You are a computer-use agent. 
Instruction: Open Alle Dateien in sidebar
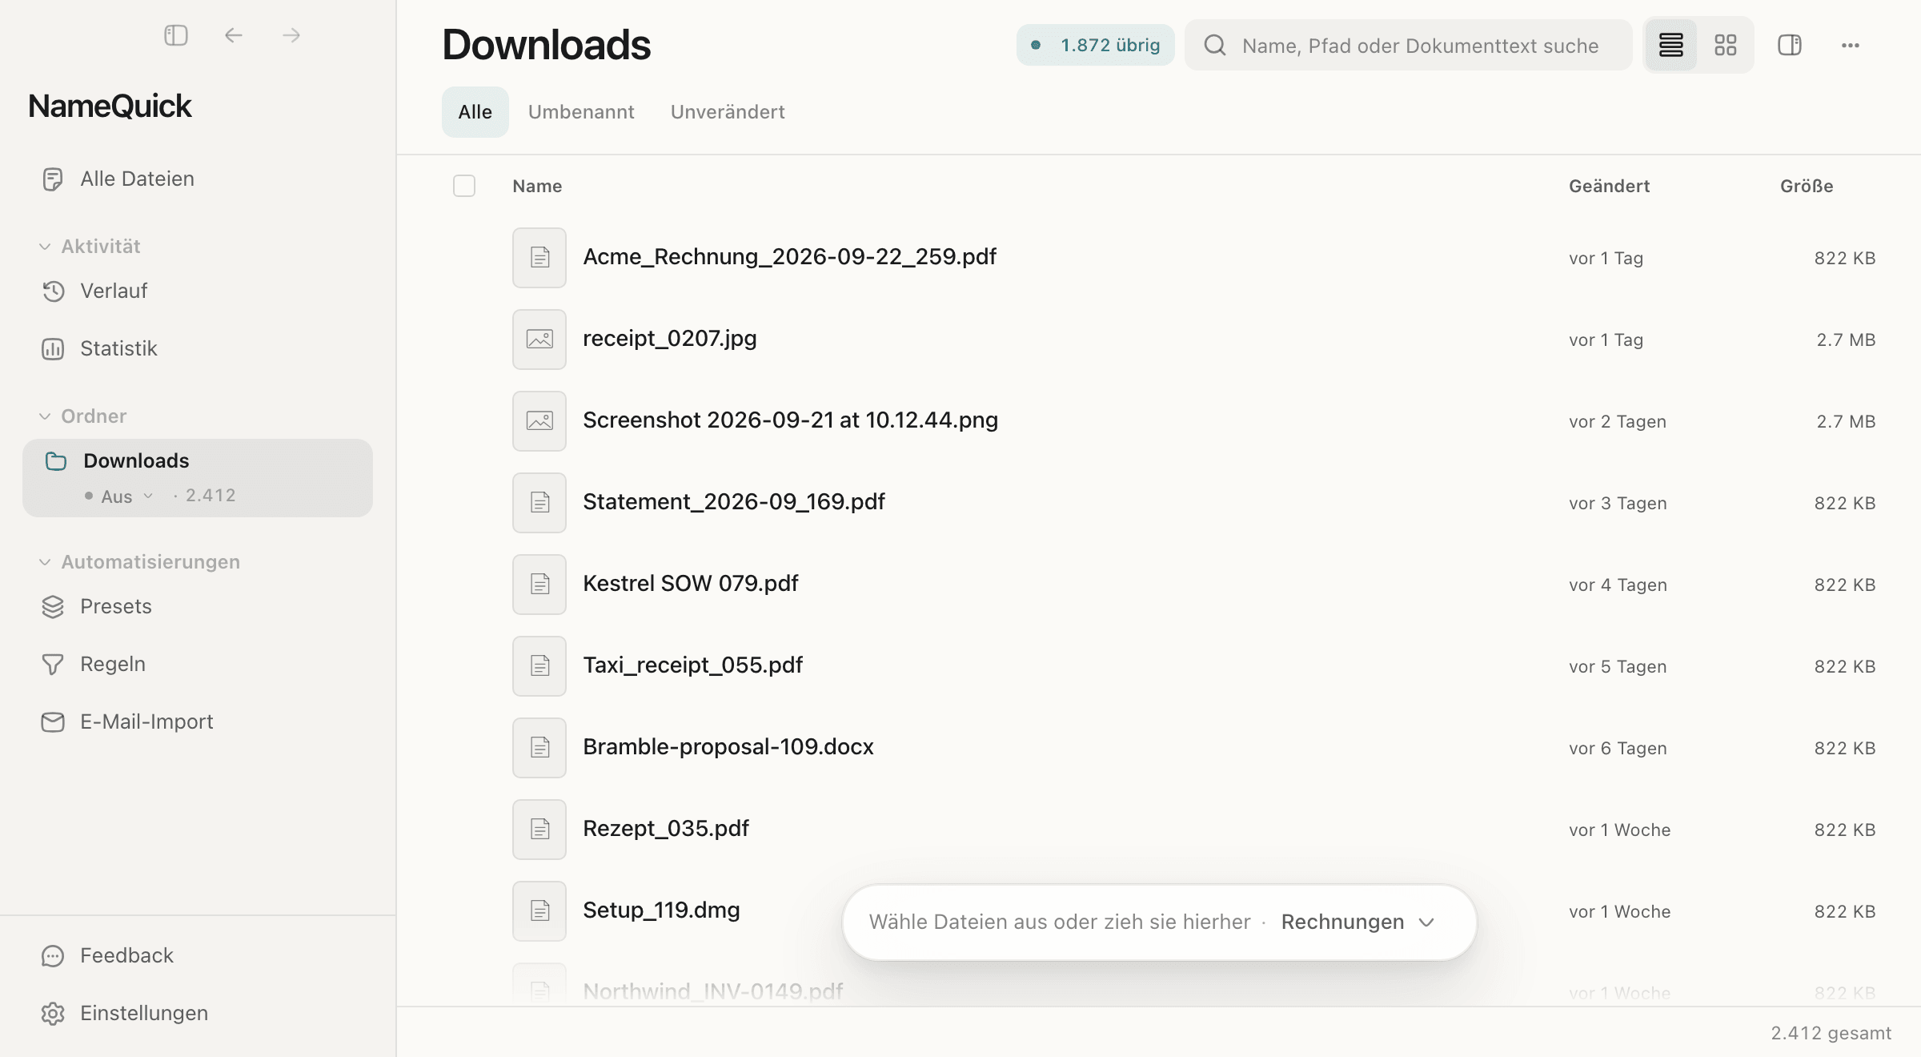198,179
